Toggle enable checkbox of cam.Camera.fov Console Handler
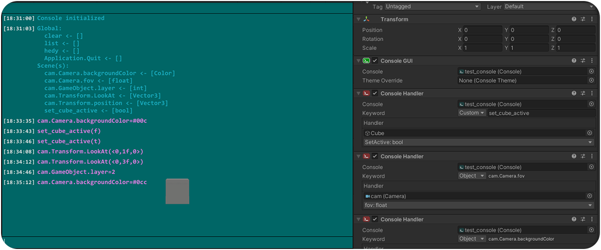 point(375,156)
